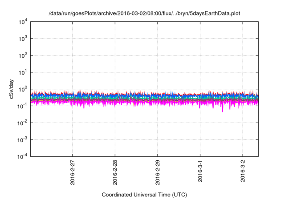Viewport: 285px width, 199px height.
Task: Click the 10^-1 y-axis tick label
Action: (22, 106)
